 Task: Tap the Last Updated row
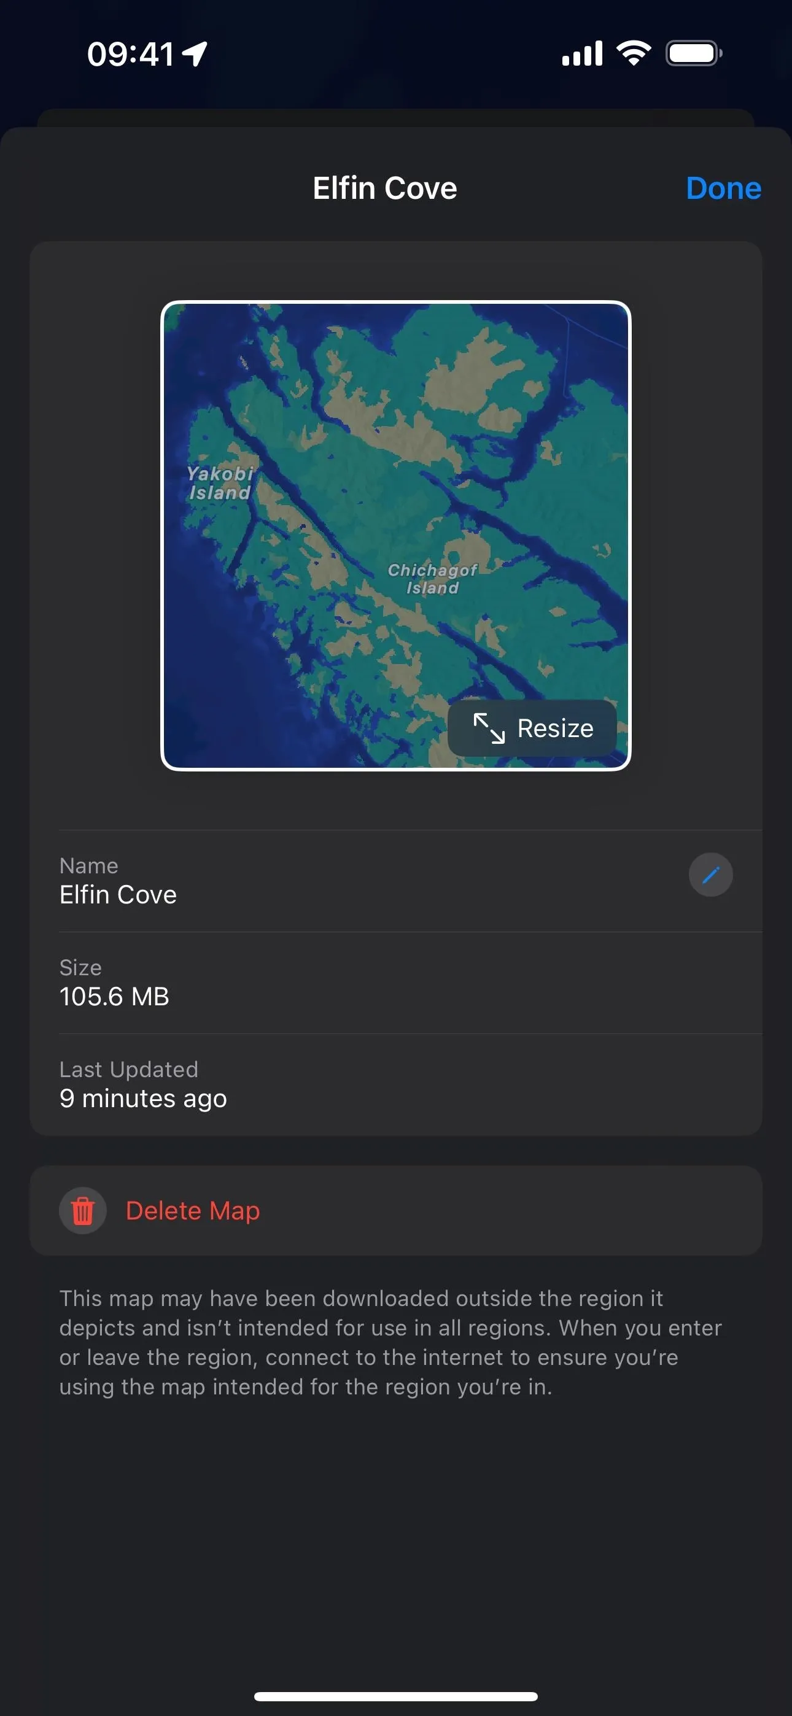pos(396,1084)
